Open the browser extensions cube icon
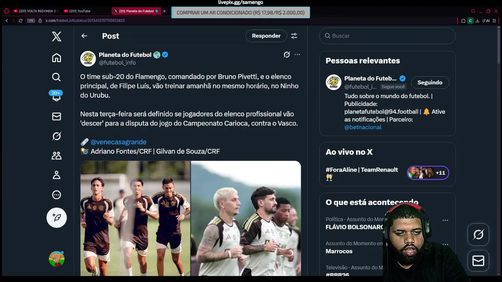The height and width of the screenshot is (282, 502). 463,21
